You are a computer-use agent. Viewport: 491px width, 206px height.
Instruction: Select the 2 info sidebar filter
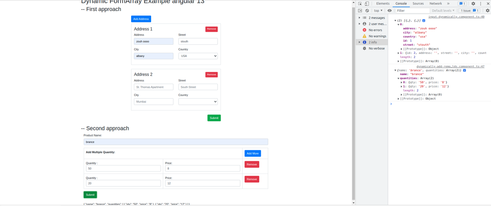tap(372, 42)
